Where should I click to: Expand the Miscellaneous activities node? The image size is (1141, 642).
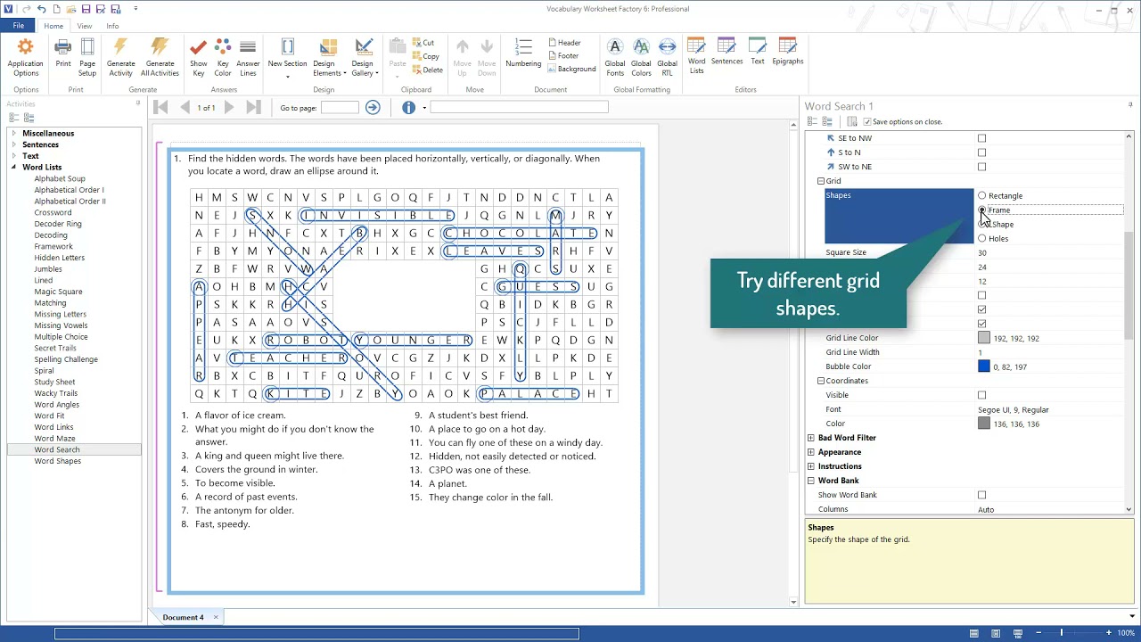13,134
